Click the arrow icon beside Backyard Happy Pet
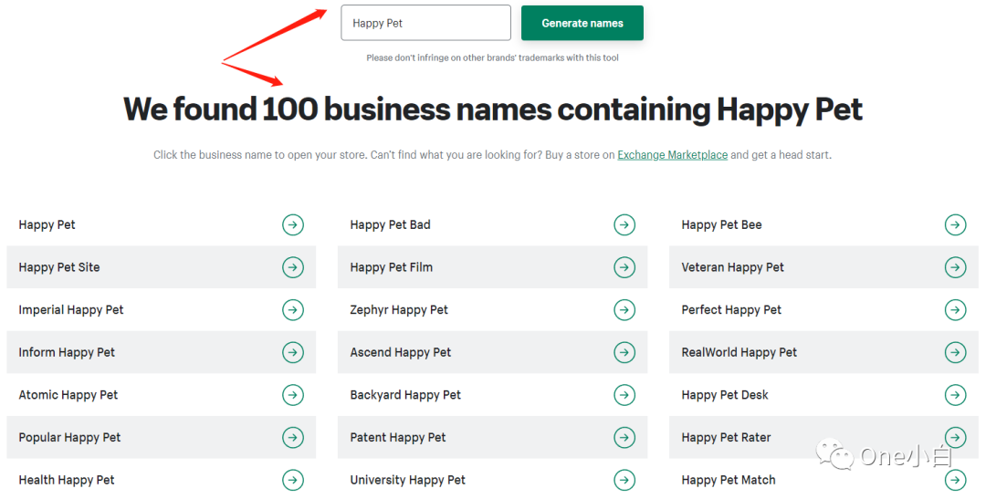This screenshot has width=986, height=499. 624,395
